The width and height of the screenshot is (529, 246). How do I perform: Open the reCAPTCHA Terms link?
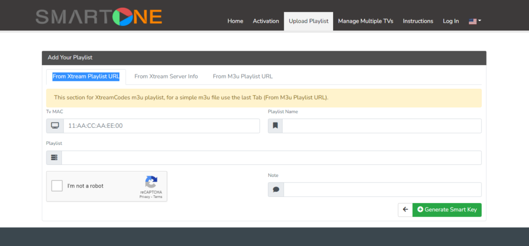tap(158, 197)
